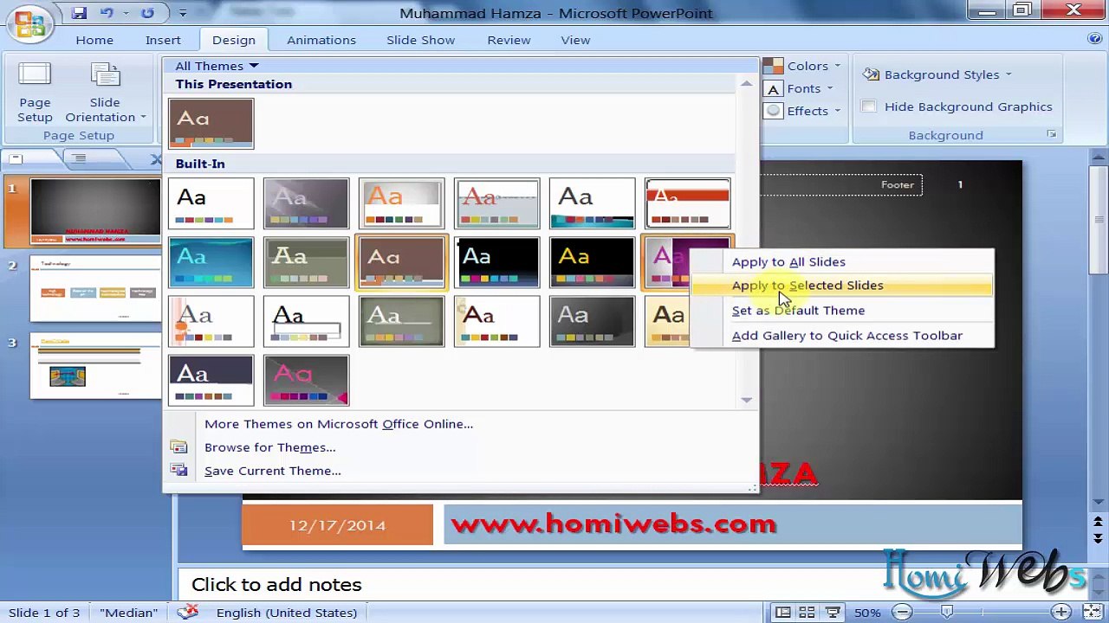
Task: Click English (United States) language indicator
Action: [286, 613]
